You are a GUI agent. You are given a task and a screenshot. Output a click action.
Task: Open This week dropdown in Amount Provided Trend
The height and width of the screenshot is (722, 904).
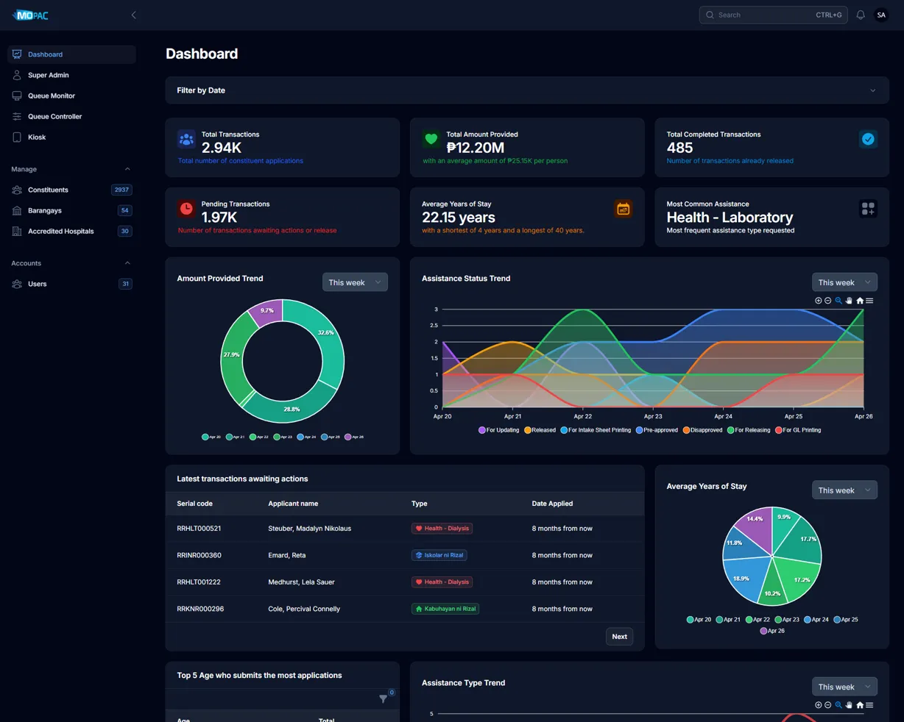pos(355,282)
